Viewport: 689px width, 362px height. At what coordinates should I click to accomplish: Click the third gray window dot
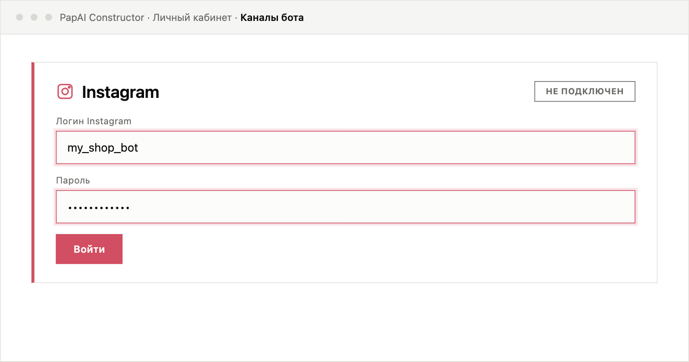click(48, 17)
